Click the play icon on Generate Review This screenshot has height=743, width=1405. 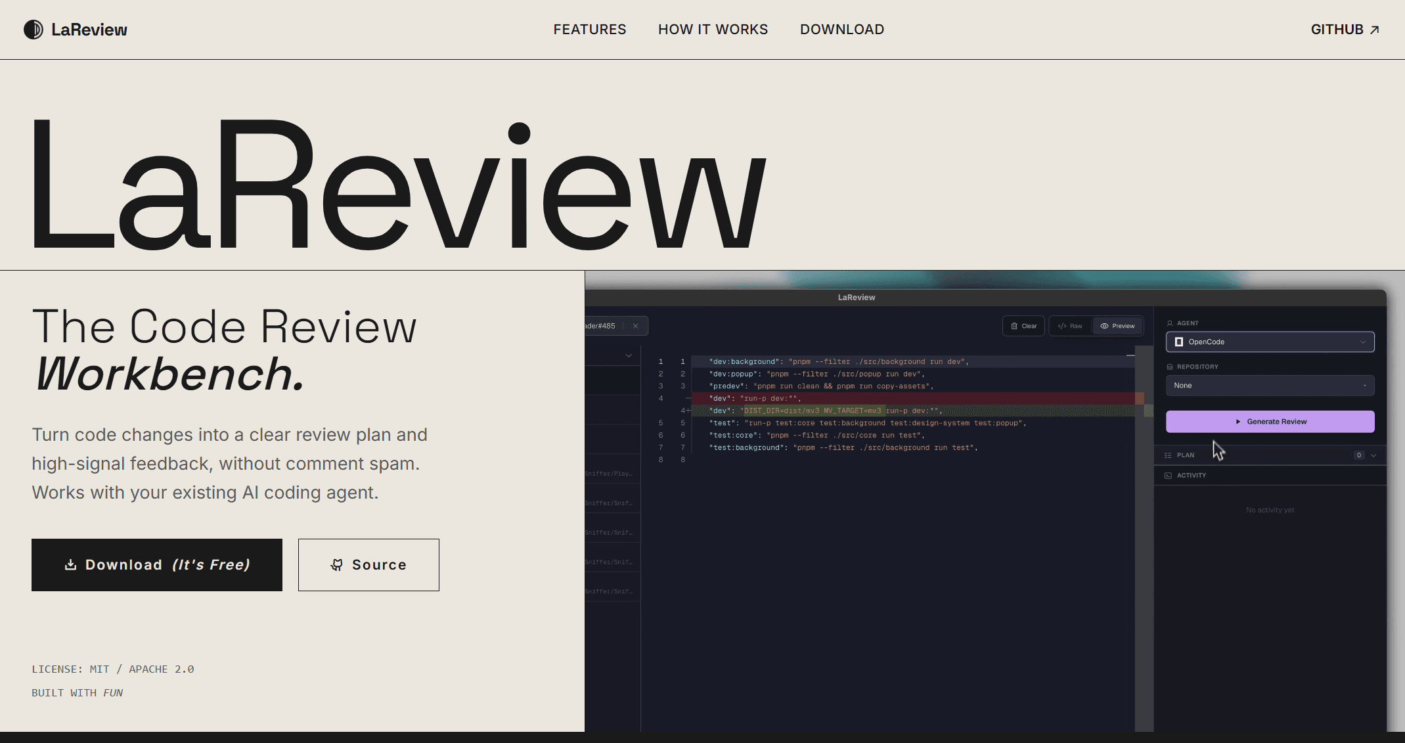(x=1238, y=422)
